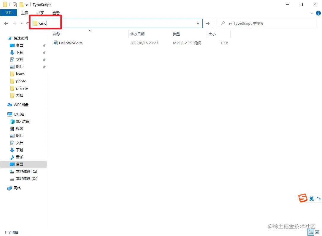Open the photo folder
This screenshot has width=322, height=236.
(x=21, y=81)
